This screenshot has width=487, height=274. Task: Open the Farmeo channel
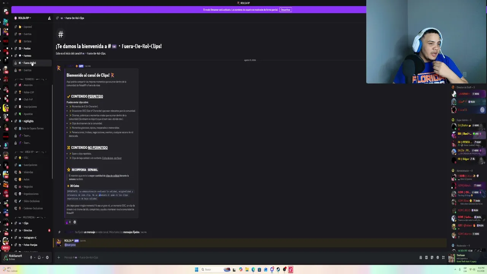(31, 56)
